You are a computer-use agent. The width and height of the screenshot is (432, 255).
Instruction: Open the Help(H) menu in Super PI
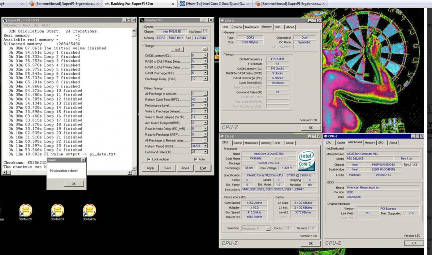[x=45, y=25]
